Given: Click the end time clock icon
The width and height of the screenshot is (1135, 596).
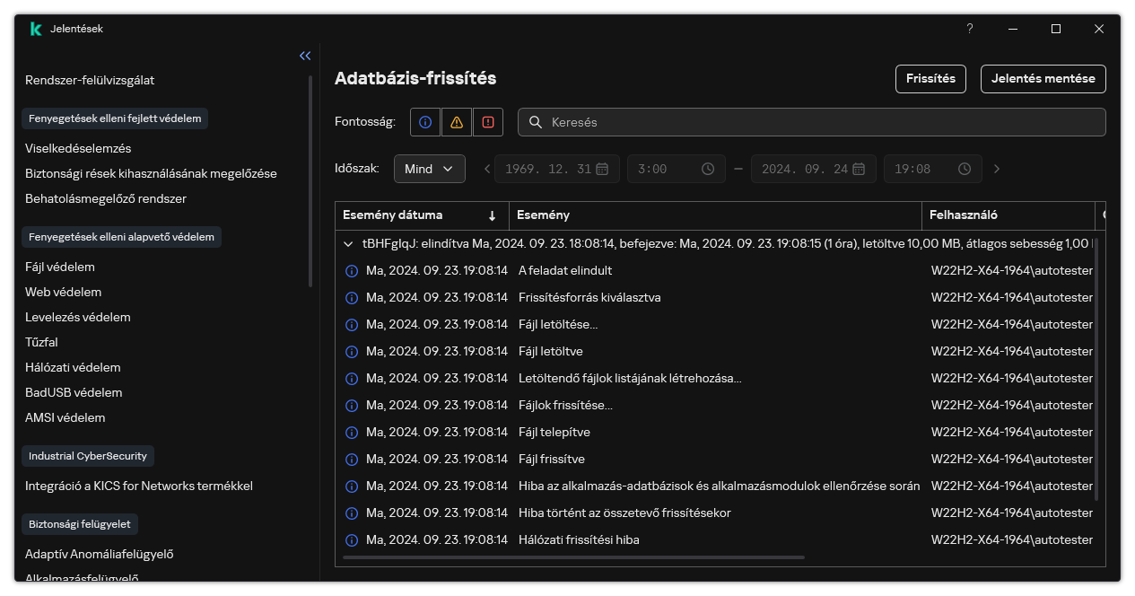Looking at the screenshot, I should coord(965,168).
